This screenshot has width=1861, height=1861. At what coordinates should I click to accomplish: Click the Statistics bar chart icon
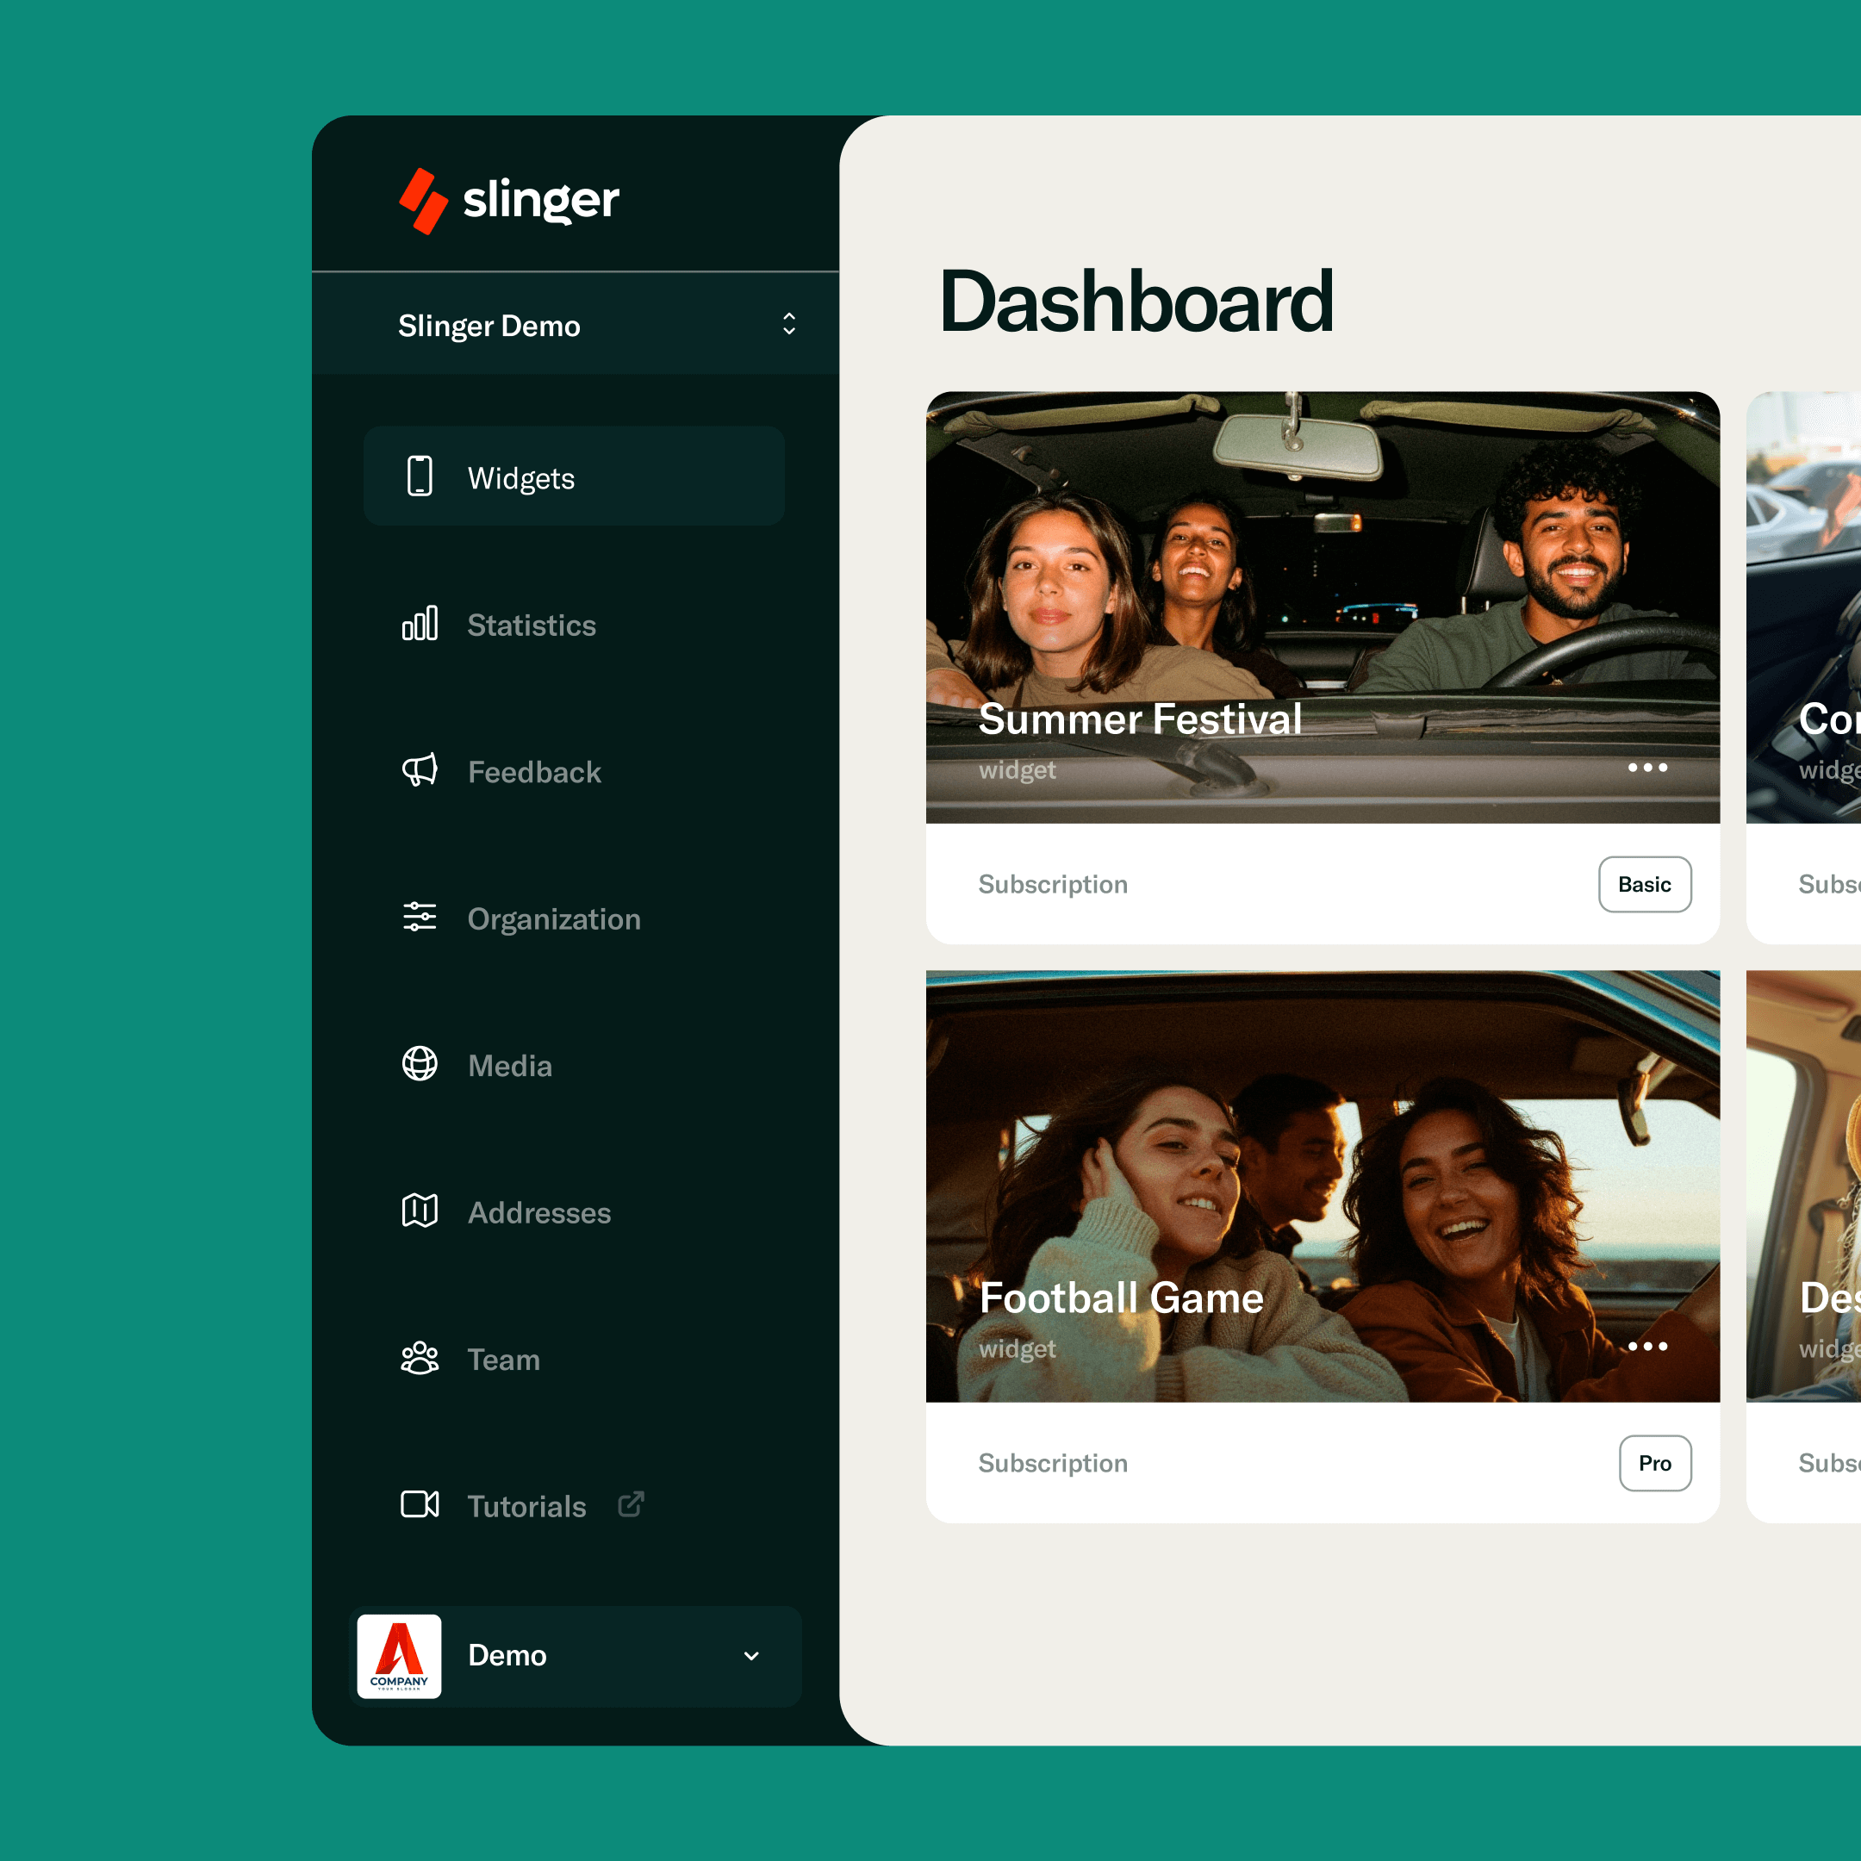tap(419, 624)
